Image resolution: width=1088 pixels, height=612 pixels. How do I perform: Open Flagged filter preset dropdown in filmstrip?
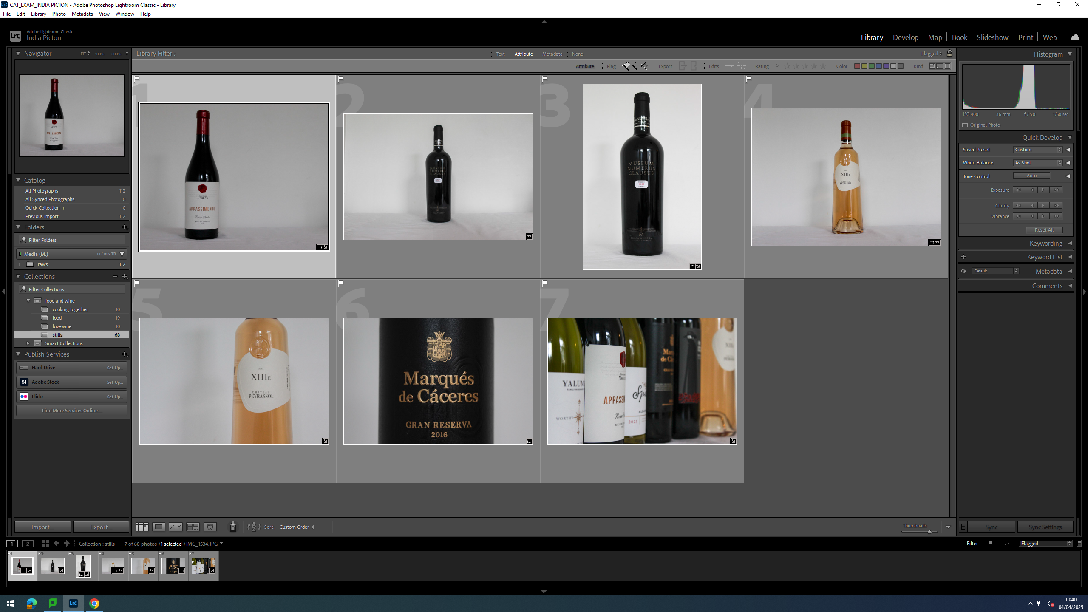(x=1046, y=544)
